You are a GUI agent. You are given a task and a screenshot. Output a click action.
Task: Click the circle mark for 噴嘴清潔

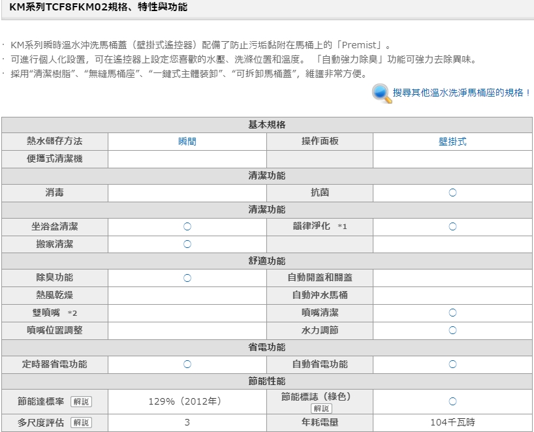452,313
